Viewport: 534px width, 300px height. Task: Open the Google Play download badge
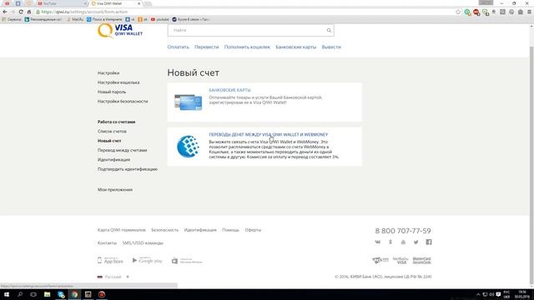pos(147,261)
